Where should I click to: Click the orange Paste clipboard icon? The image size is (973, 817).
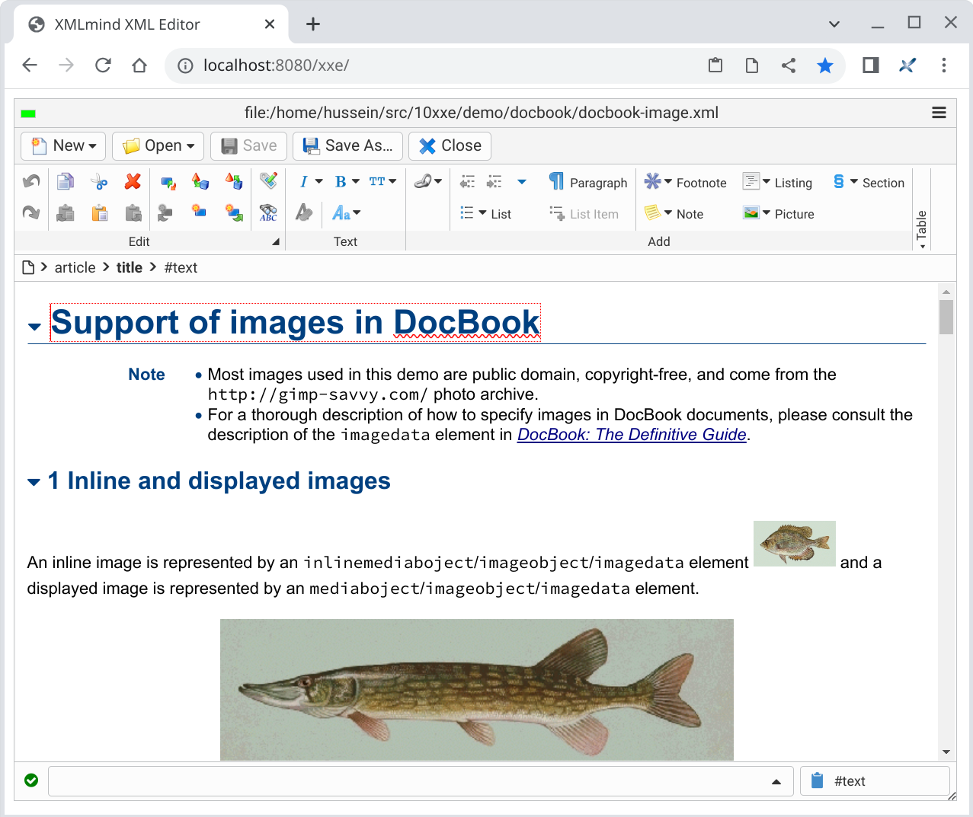(99, 212)
